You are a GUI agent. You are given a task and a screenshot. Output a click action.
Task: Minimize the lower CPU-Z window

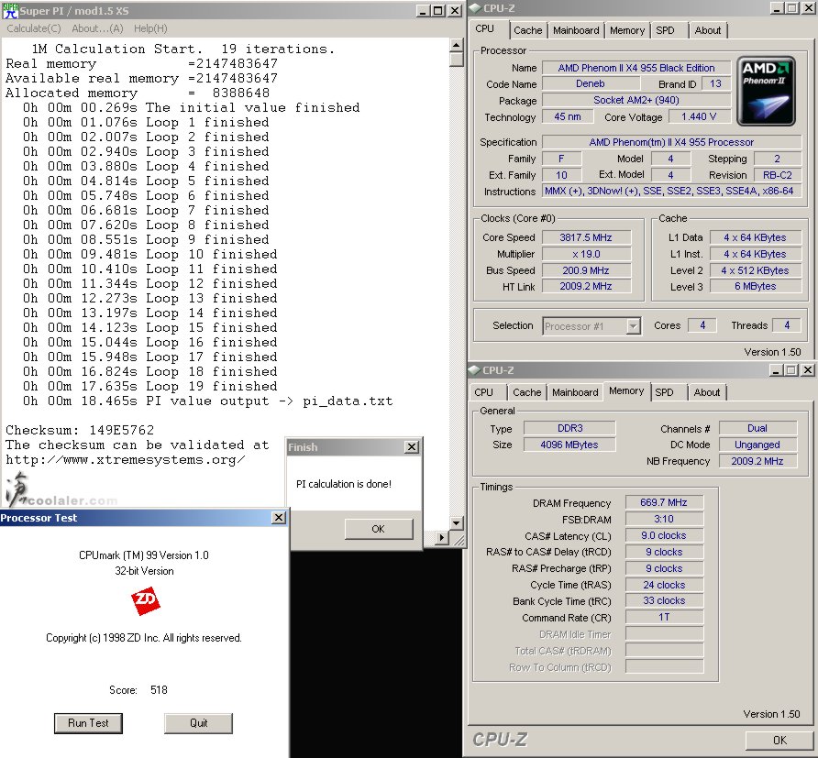tap(776, 370)
